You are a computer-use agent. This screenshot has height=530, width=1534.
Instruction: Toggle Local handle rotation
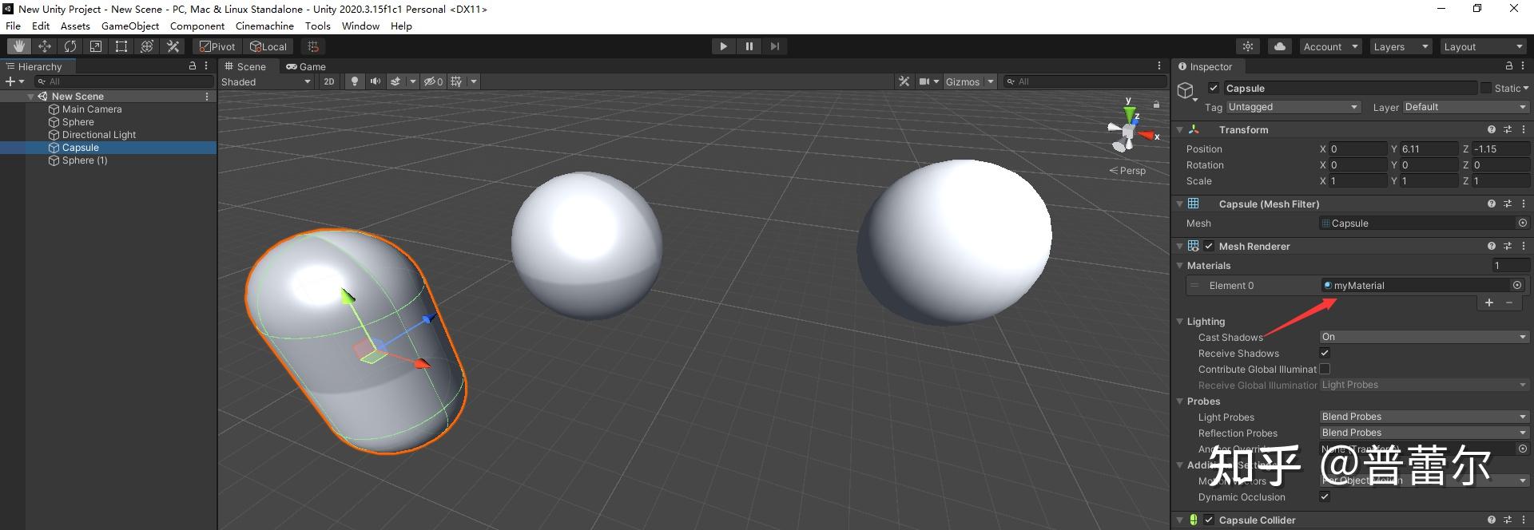(x=268, y=46)
